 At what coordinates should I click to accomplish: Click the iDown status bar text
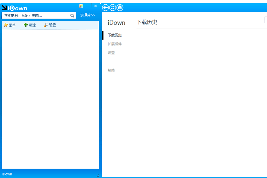point(7,174)
